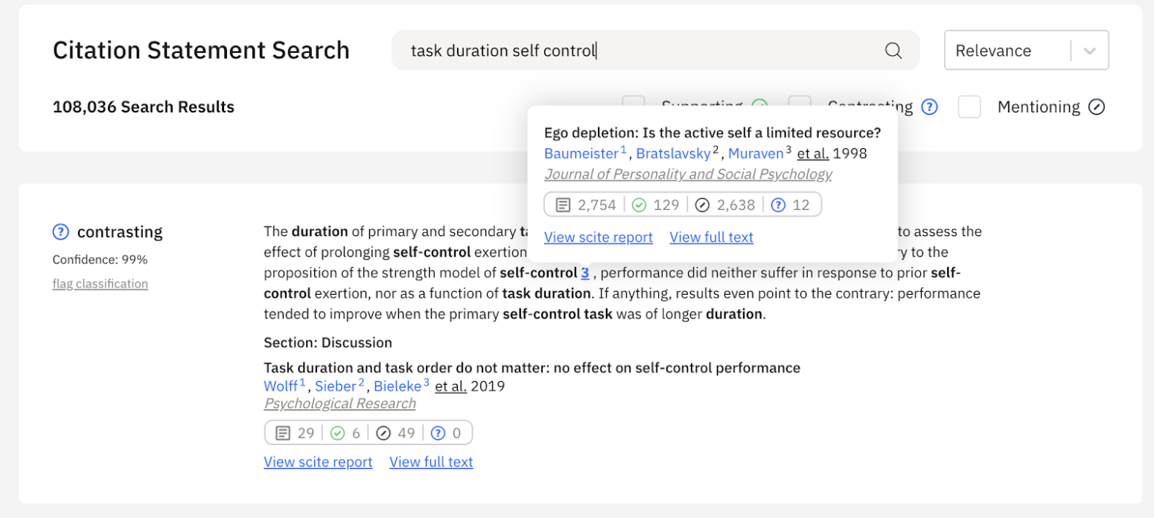Click the circle-slash icon beside Mentioning
The height and width of the screenshot is (518, 1154).
coord(1096,106)
